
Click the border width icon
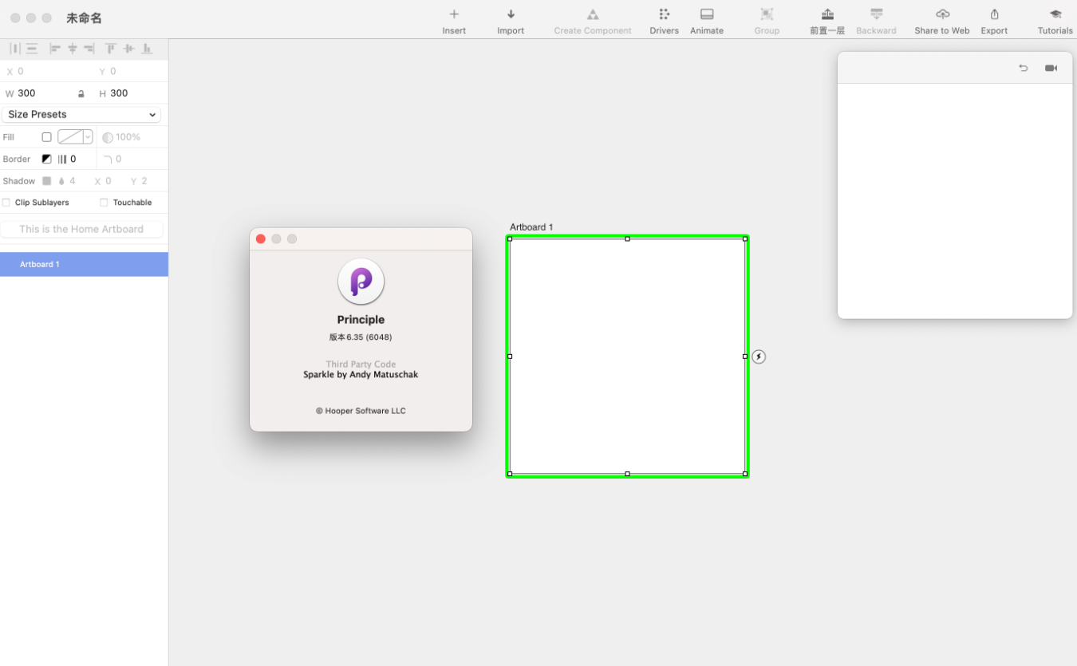[62, 159]
